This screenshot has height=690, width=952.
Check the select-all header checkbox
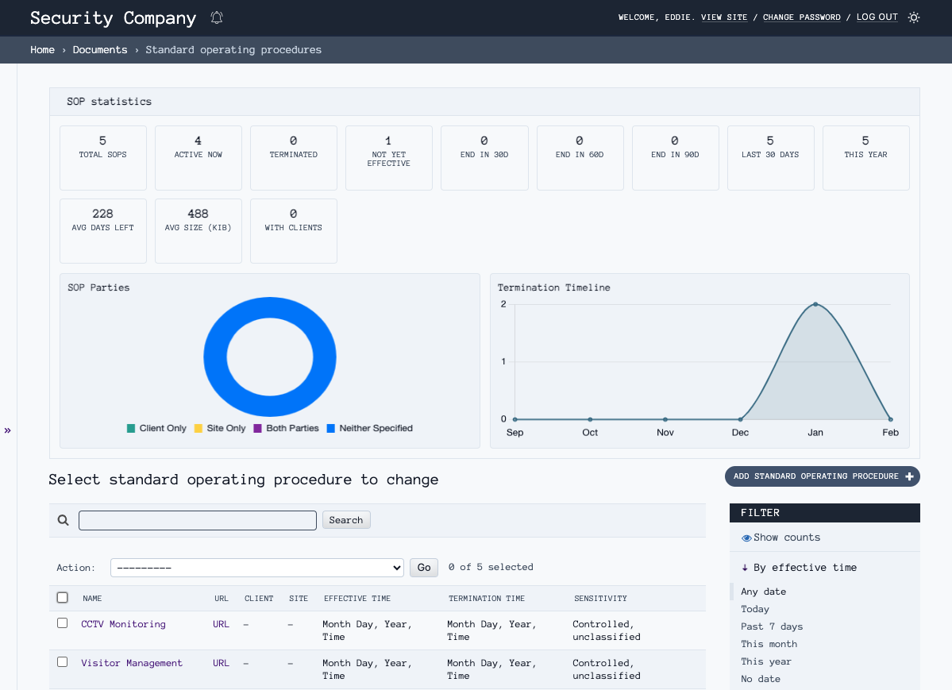point(63,598)
